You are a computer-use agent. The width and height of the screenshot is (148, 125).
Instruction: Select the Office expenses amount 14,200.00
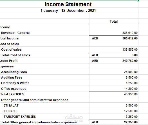[131, 89]
